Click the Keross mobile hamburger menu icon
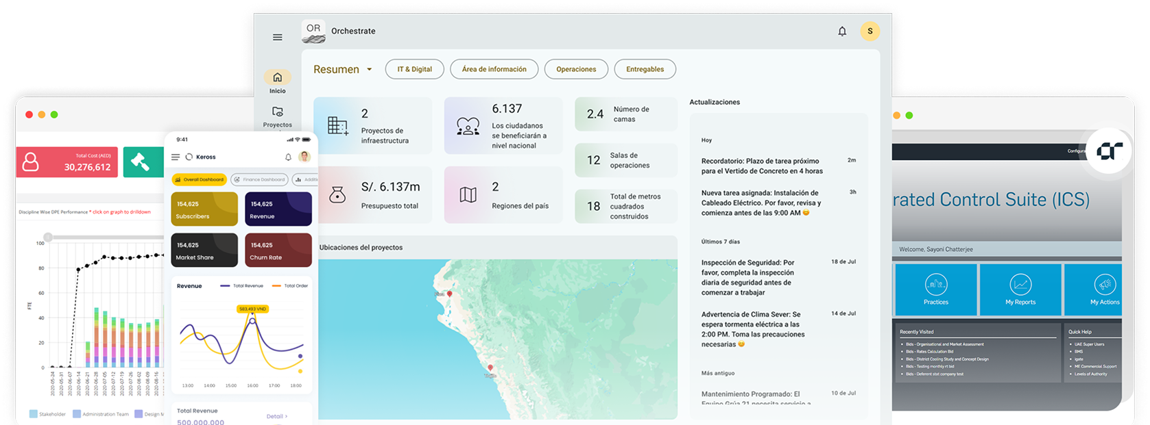 click(x=176, y=157)
